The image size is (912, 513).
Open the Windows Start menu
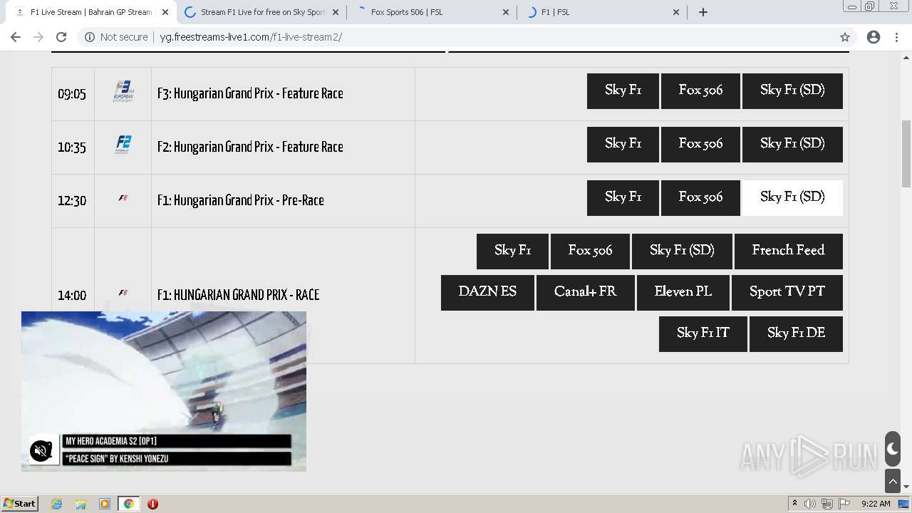[x=19, y=504]
